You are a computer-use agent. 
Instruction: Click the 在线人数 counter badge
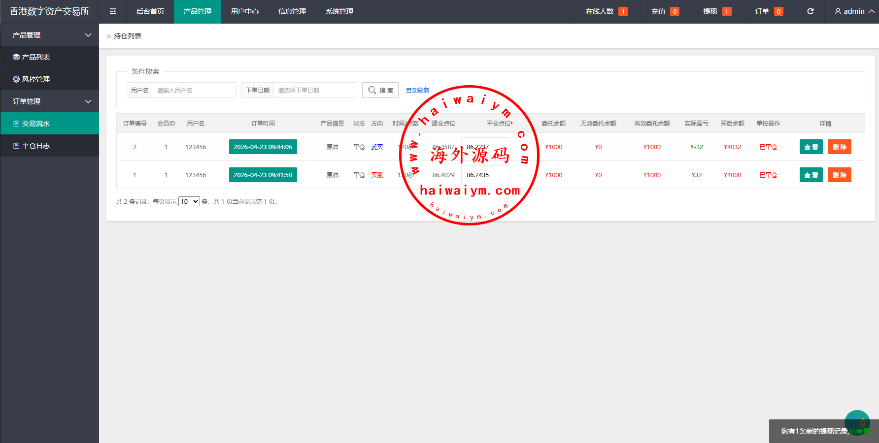pyautogui.click(x=623, y=11)
